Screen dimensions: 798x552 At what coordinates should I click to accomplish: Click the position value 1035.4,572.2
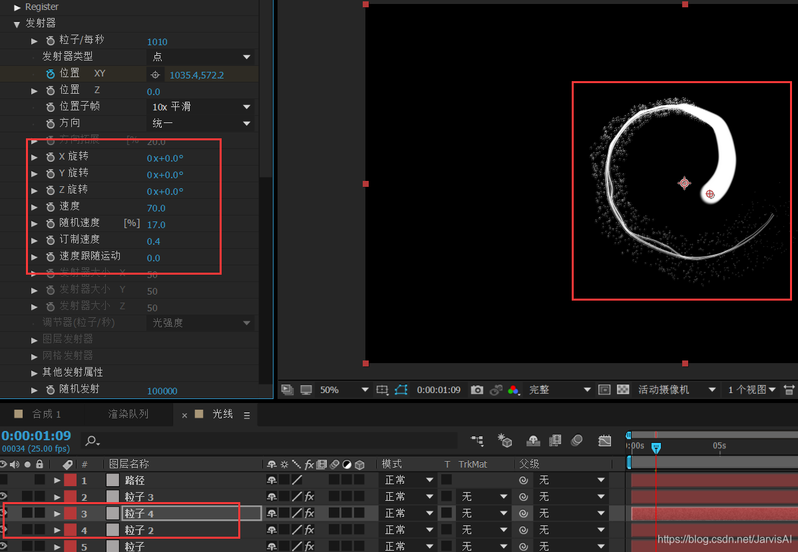(196, 75)
